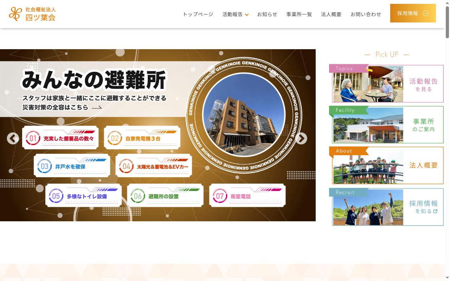Click the Topics café photo thumbnail
The height and width of the screenshot is (281, 450).
368,84
